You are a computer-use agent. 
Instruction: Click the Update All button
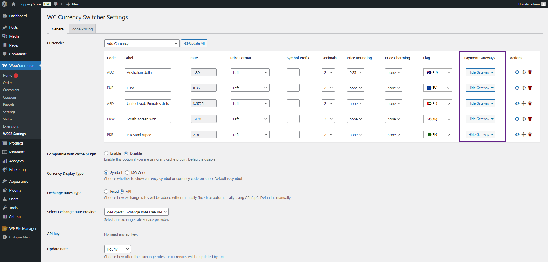194,43
